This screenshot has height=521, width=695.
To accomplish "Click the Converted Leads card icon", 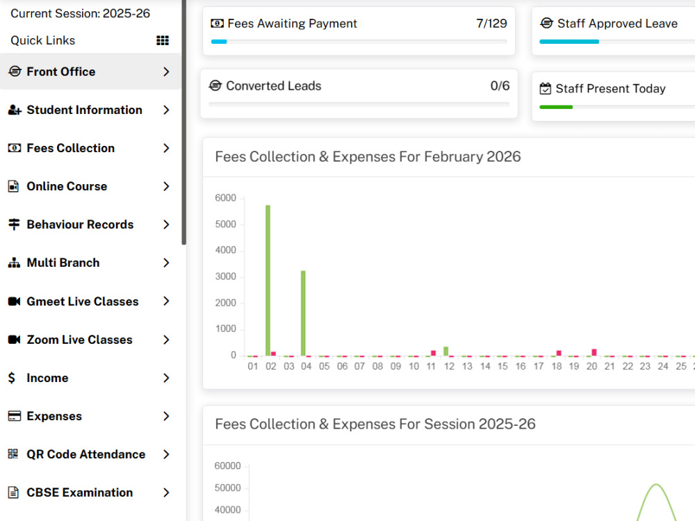I will pyautogui.click(x=215, y=85).
